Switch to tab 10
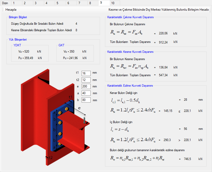The width and height of the screenshot is (212, 172). point(115,3)
